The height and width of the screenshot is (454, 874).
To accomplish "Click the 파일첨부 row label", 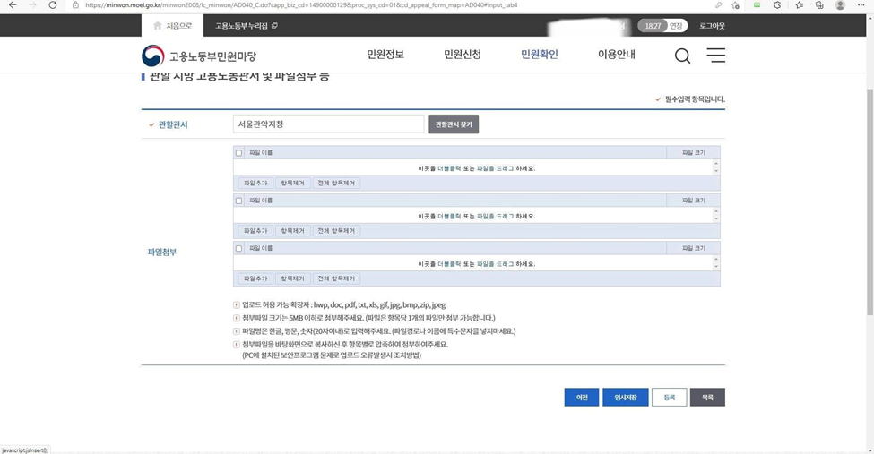I will click(162, 252).
